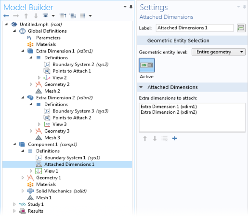Select Boundary System 1 (sys1)
Viewport: 248px width, 217px height.
click(72, 158)
